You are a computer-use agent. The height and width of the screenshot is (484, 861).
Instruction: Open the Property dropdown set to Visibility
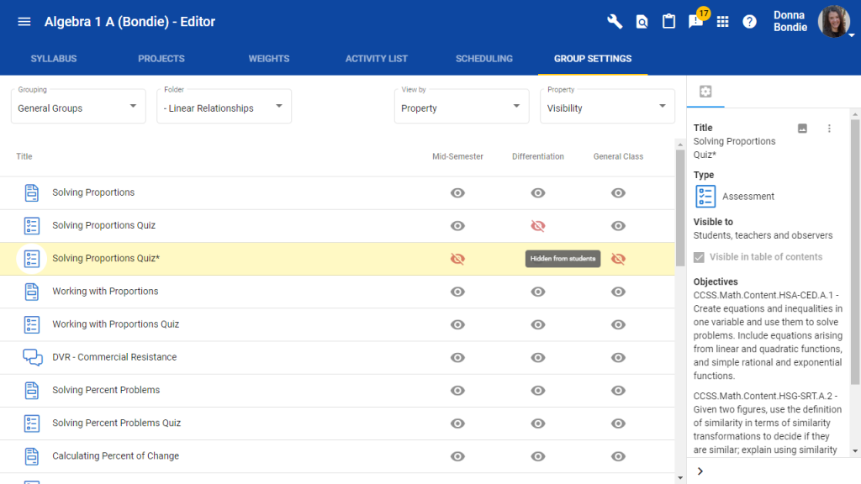point(607,107)
